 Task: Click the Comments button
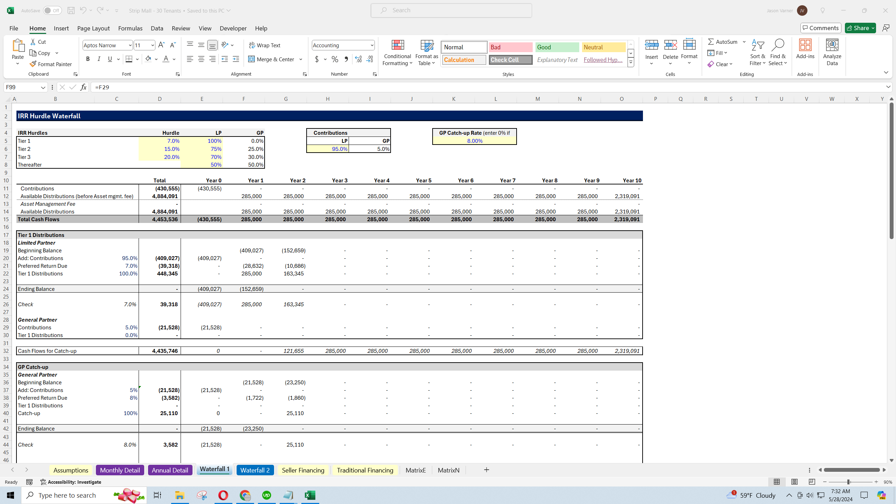(x=821, y=28)
